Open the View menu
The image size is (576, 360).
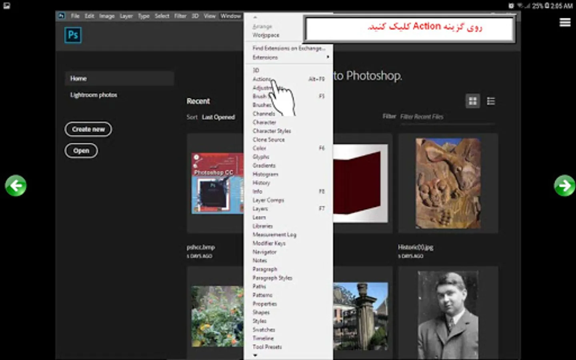coord(210,16)
